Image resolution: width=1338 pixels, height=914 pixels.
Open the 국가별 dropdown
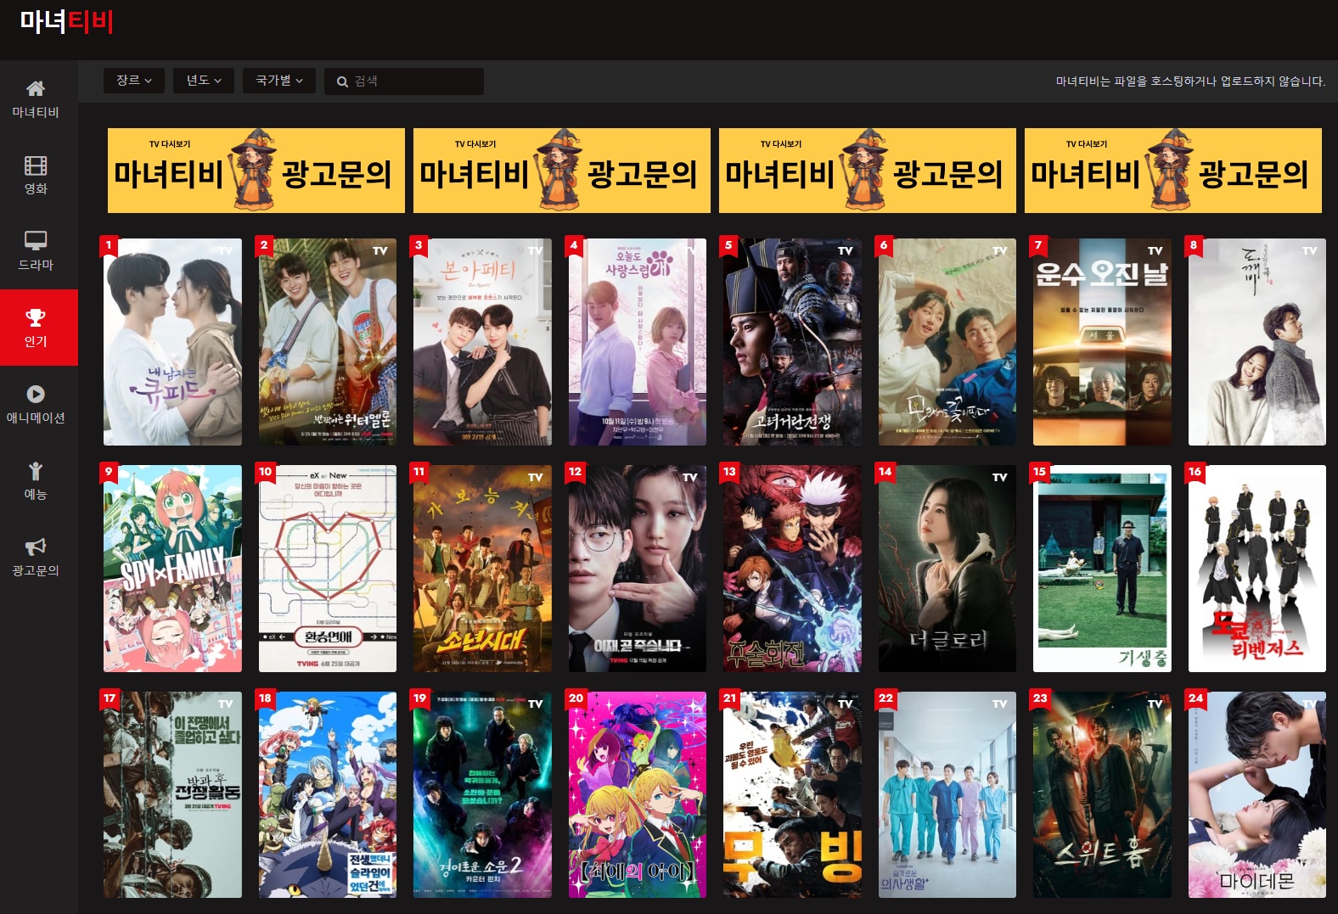click(x=279, y=81)
